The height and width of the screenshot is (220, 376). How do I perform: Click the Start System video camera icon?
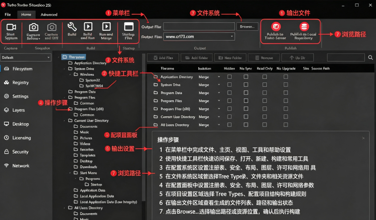(11, 27)
